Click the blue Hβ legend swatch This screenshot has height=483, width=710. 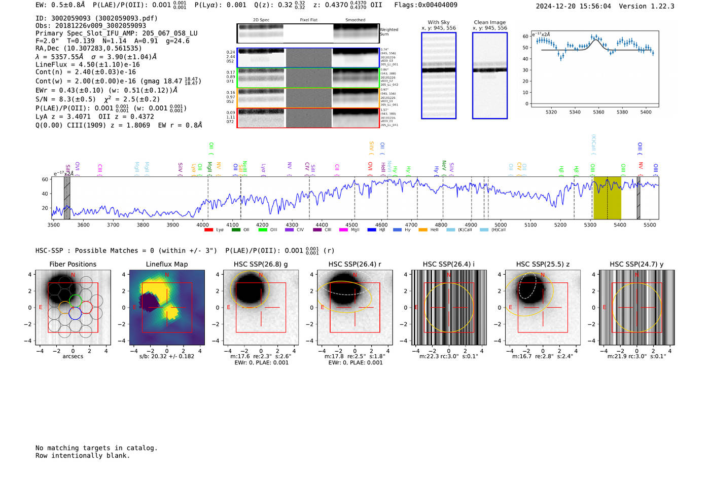[372, 230]
